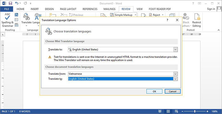Click the Word Count icon in Proofing
Image resolution: width=222 pixels, height=114 pixels.
tap(16, 25)
